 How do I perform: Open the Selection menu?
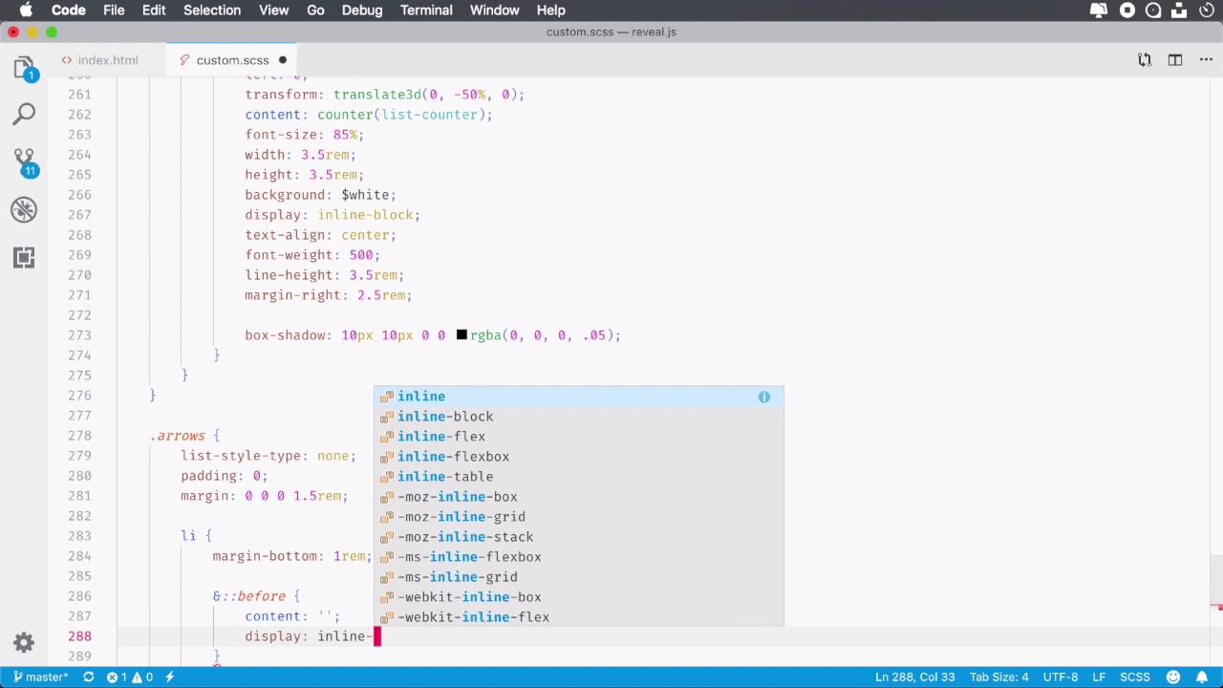[212, 11]
